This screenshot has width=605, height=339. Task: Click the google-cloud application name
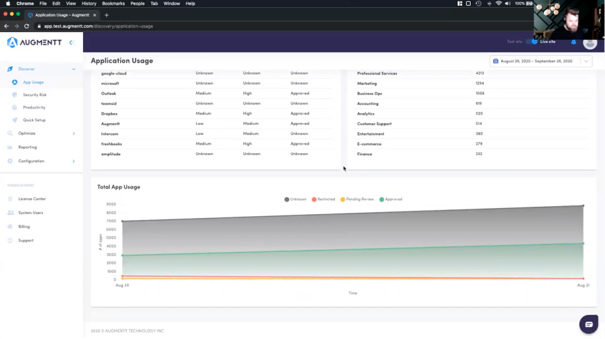(114, 73)
